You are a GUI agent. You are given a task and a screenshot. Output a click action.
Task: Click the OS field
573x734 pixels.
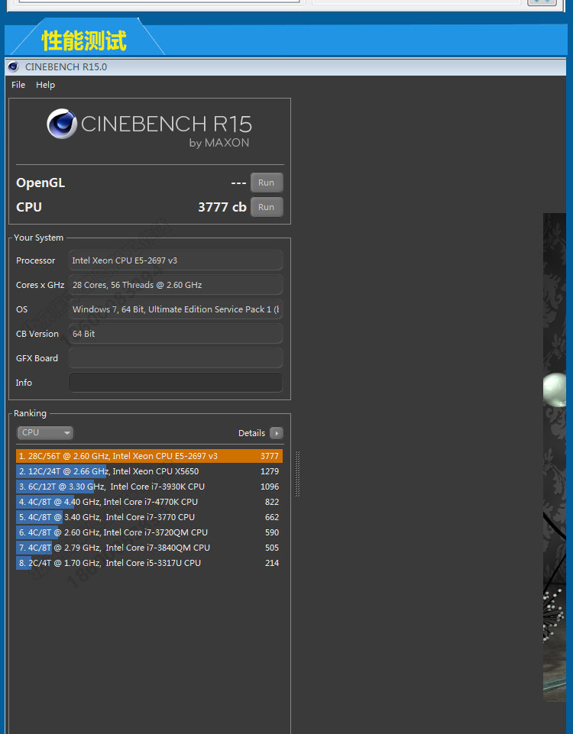click(176, 309)
